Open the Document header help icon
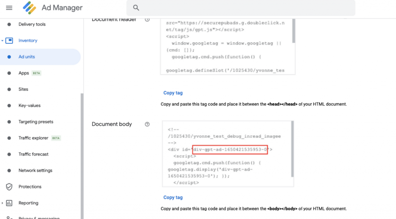This screenshot has width=396, height=219. (x=147, y=20)
